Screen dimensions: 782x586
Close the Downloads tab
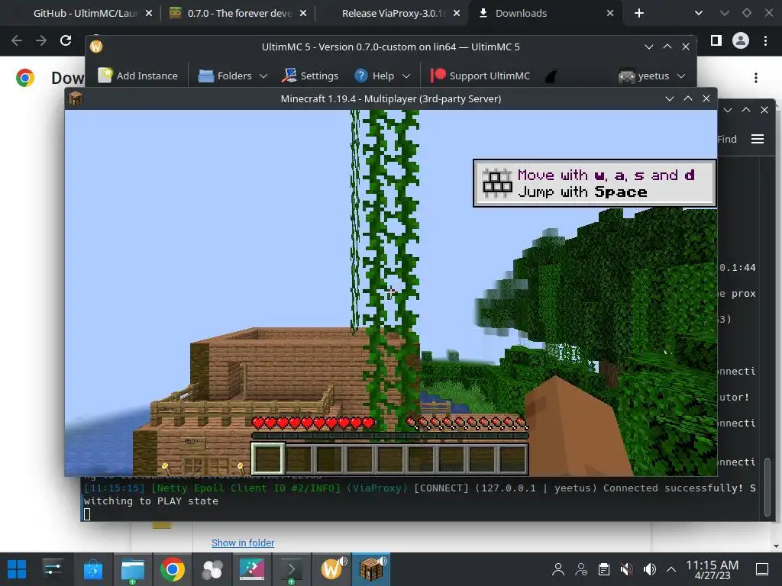tap(610, 14)
